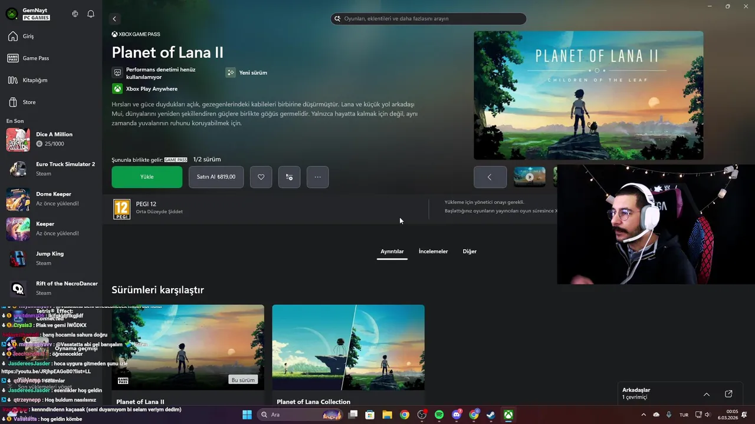Viewport: 755px width, 424px height.
Task: Open the Store section
Action: click(51, 102)
